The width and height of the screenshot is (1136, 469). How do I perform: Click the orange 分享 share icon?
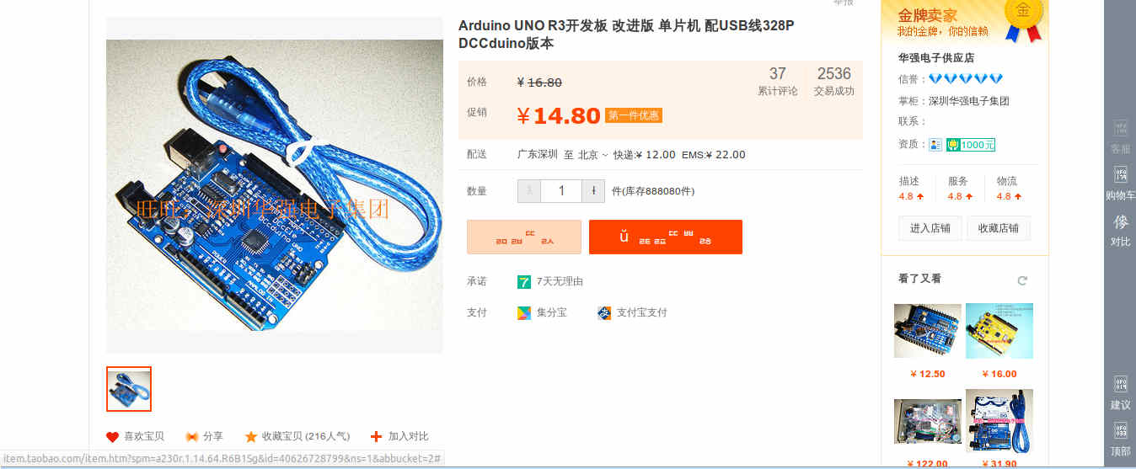(191, 437)
